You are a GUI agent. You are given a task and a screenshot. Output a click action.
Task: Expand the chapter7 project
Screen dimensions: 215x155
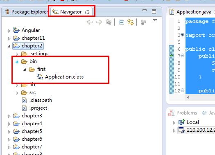pyautogui.click(x=9, y=148)
